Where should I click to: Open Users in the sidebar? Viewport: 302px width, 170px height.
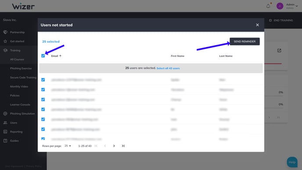(14, 123)
